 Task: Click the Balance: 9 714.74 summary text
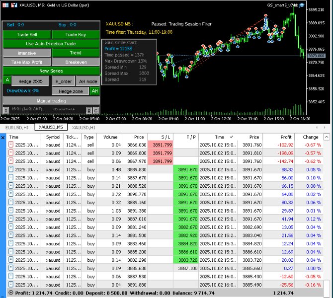coord(193,293)
